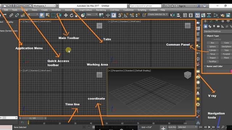Image resolution: width=232 pixels, height=130 pixels.
Task: Pick the Rectangular Selection Region tool
Action: 53,15
